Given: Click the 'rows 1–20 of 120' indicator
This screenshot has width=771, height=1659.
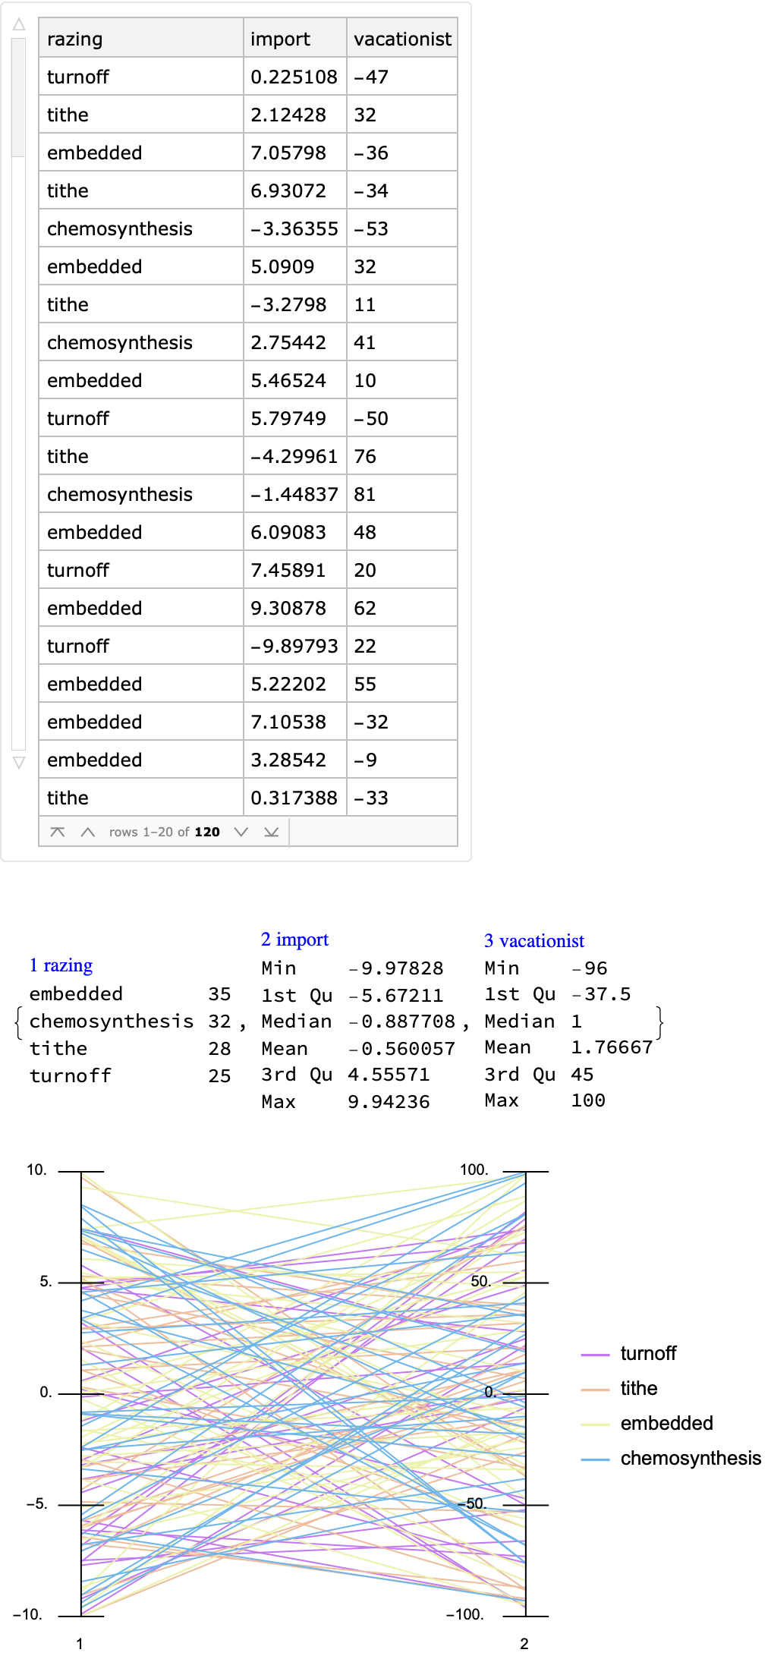Looking at the screenshot, I should [164, 832].
